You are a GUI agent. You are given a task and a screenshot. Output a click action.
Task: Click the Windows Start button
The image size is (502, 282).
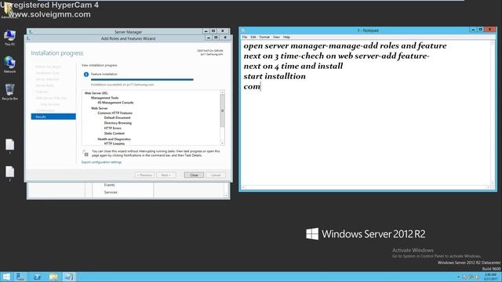click(6, 277)
